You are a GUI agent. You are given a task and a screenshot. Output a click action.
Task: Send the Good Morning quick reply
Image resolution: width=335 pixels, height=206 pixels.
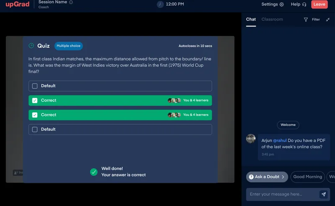click(x=307, y=177)
